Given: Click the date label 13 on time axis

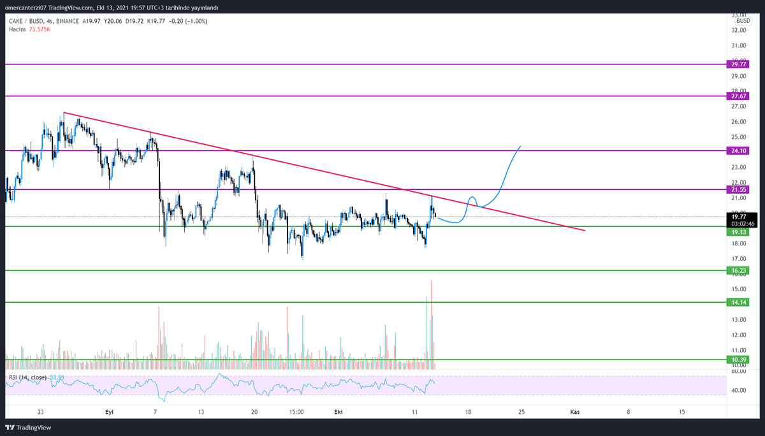Looking at the screenshot, I should 200,412.
